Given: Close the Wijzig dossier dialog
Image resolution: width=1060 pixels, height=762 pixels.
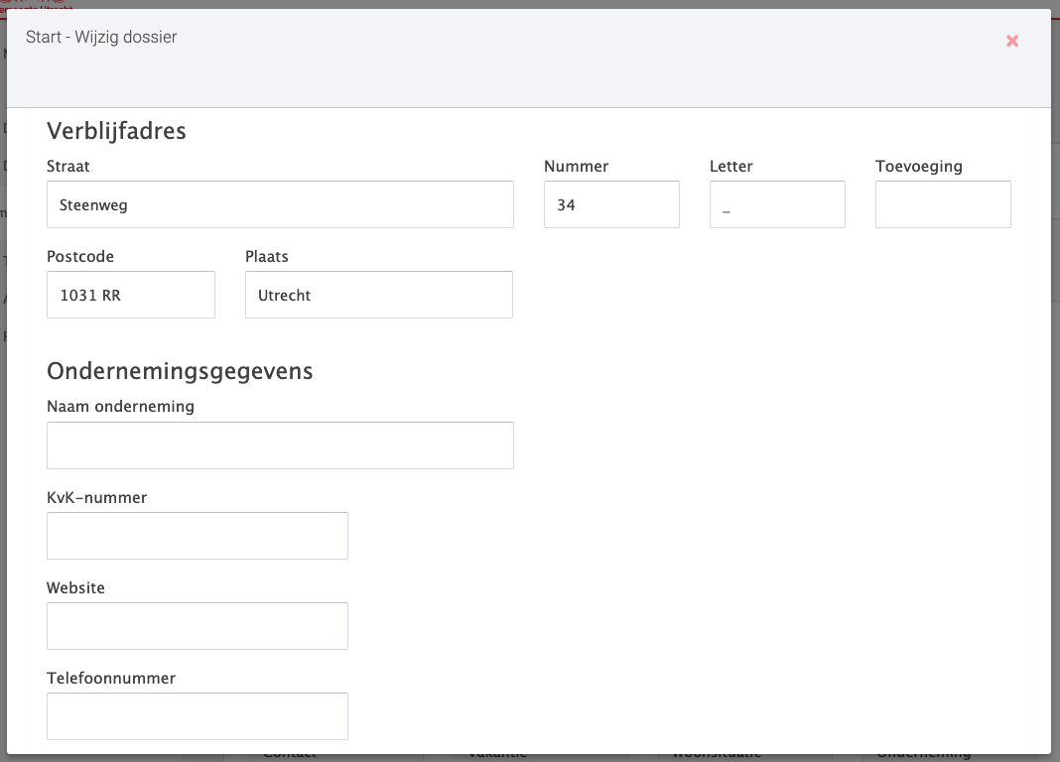Looking at the screenshot, I should coord(1011,41).
